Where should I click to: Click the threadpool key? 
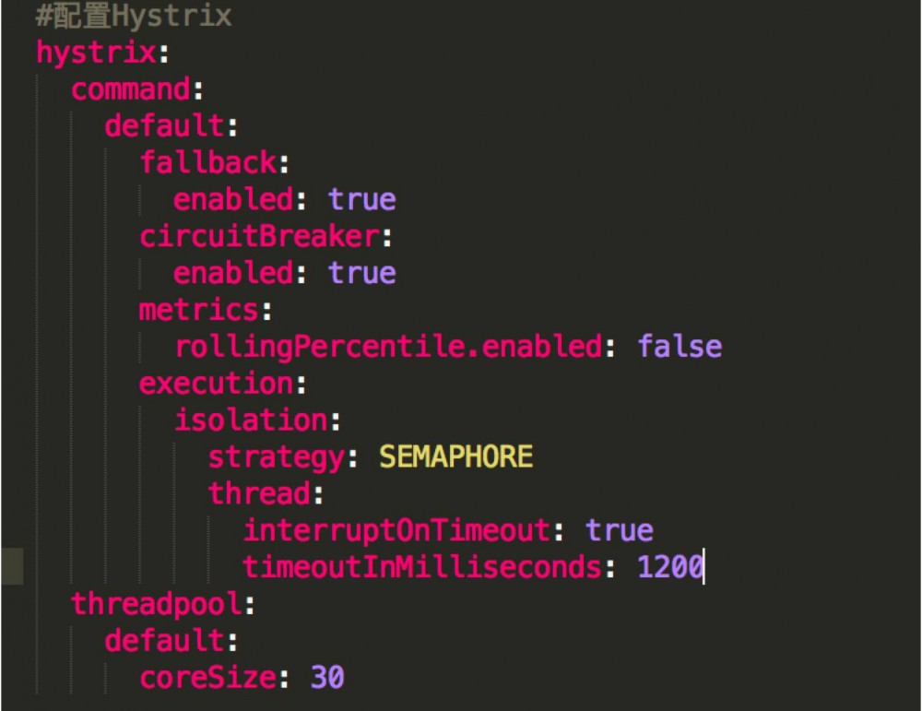click(156, 604)
